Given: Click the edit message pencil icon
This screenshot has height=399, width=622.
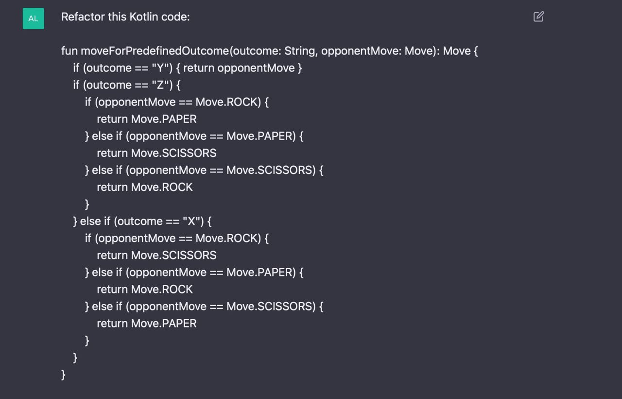Looking at the screenshot, I should (538, 17).
